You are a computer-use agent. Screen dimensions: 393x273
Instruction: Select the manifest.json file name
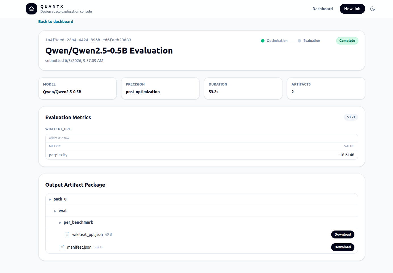[x=79, y=247]
